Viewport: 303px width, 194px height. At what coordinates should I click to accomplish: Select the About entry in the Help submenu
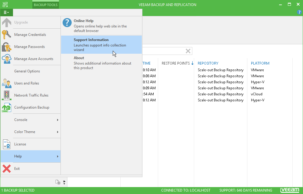[101, 63]
